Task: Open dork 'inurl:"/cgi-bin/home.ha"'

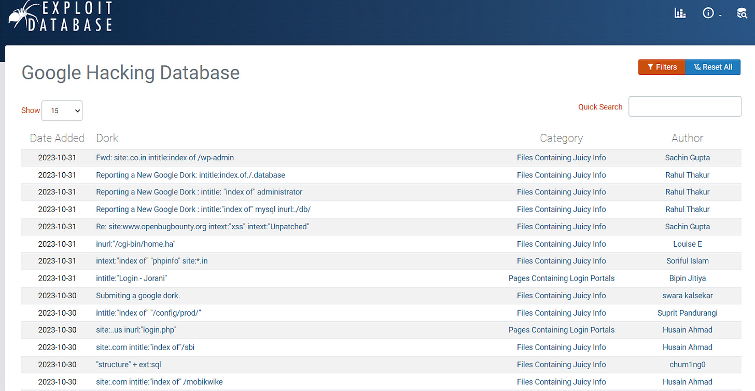Action: (x=136, y=244)
